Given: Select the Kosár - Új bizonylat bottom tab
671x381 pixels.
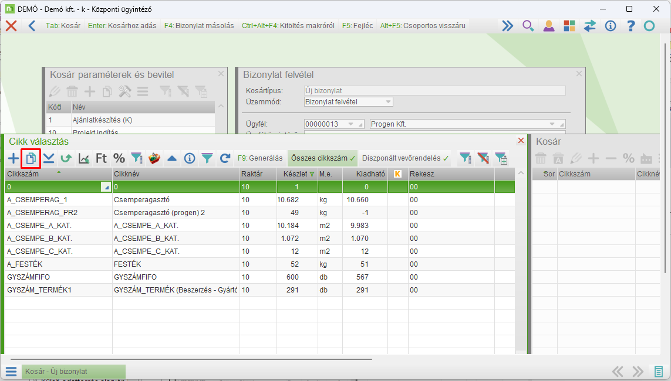Looking at the screenshot, I should coord(73,372).
